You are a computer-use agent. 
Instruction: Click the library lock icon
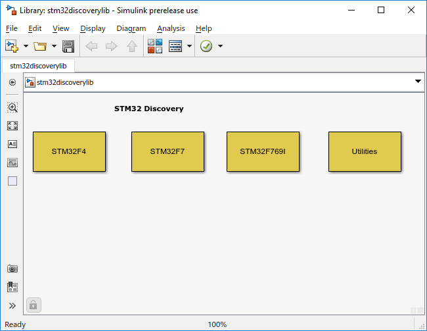pos(34,305)
